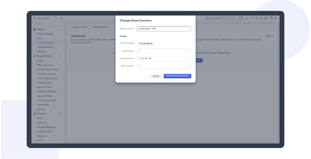Image resolution: width=311 pixels, height=159 pixels.
Task: Click the settings gear icon in top bar
Action: (265, 18)
